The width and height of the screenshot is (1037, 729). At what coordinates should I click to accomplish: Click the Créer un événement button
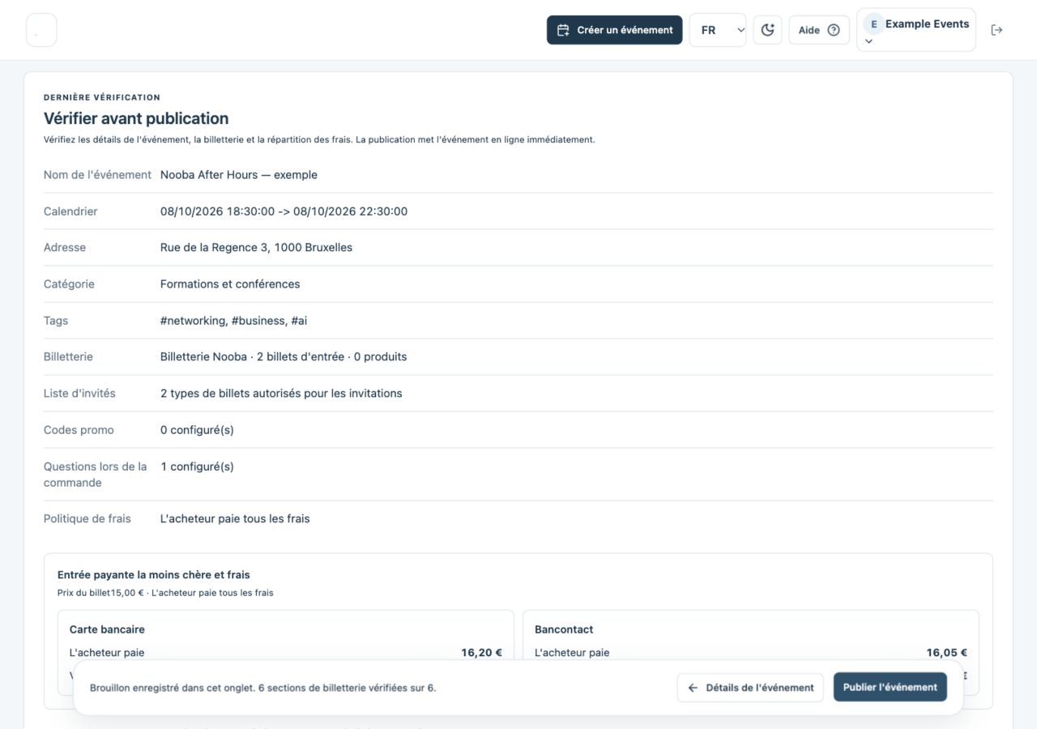pyautogui.click(x=615, y=30)
